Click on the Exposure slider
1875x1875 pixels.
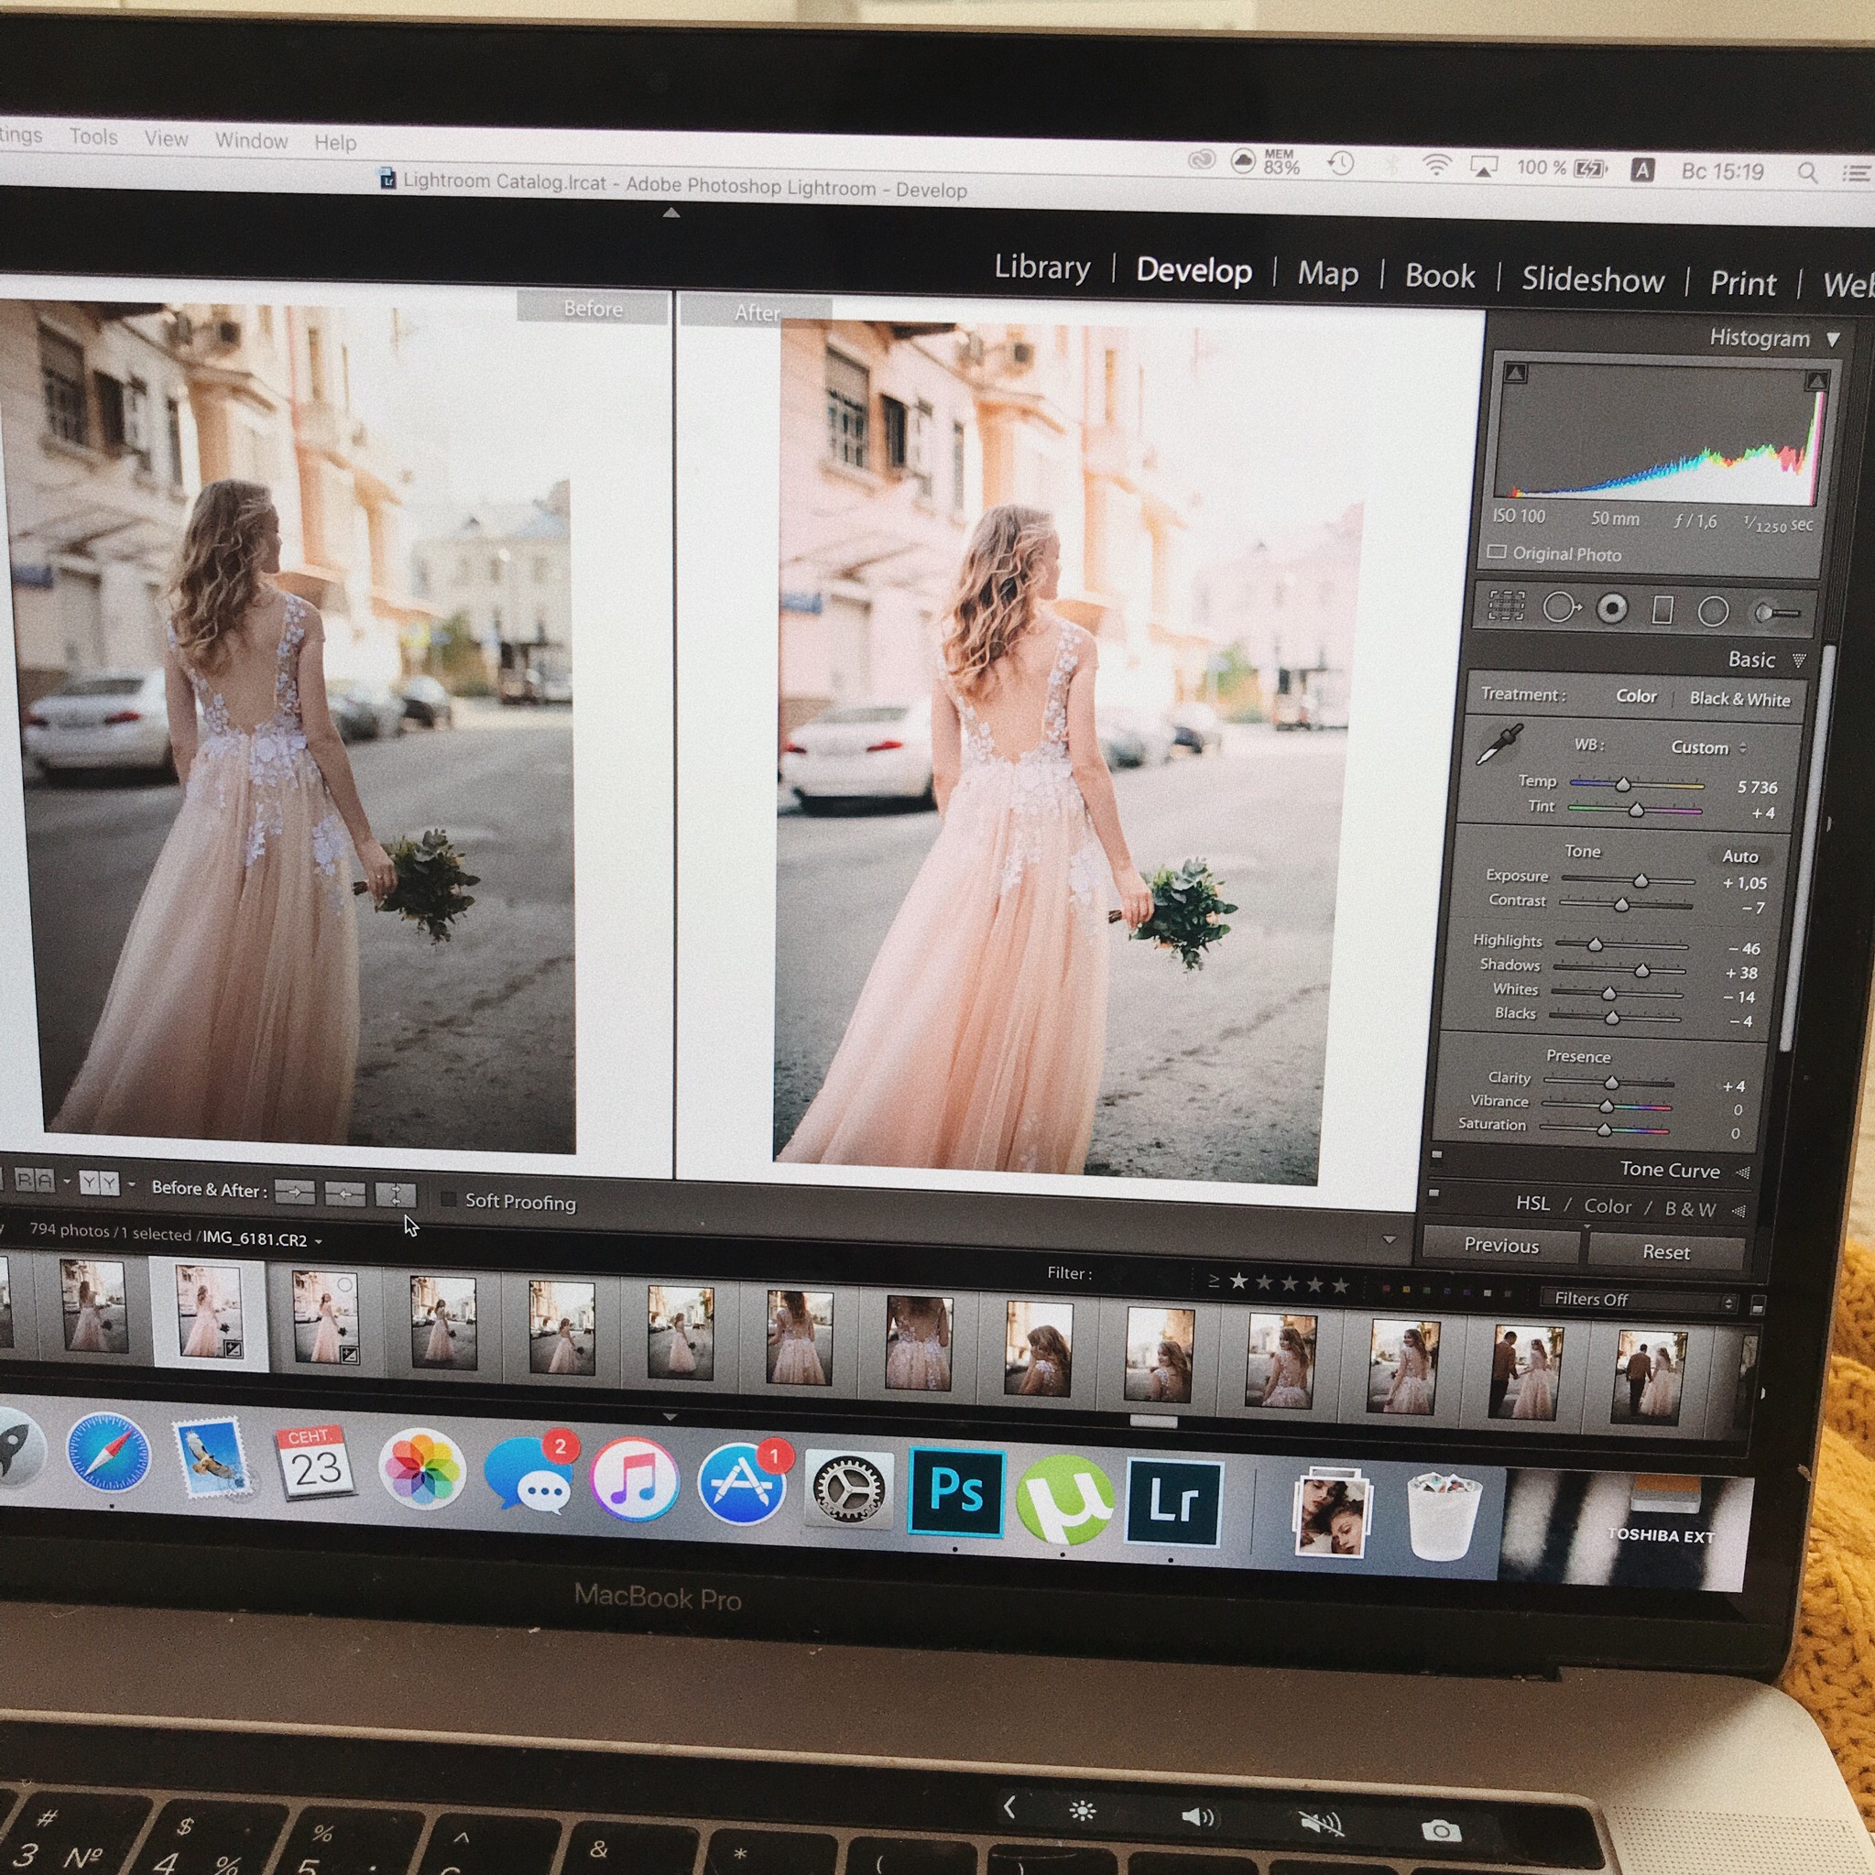[x=1628, y=880]
